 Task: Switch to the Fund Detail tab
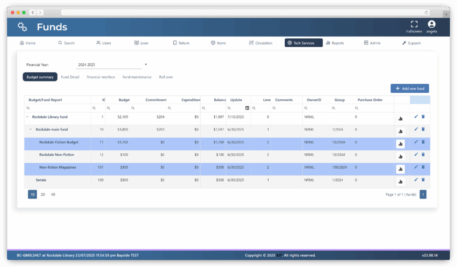[x=70, y=77]
